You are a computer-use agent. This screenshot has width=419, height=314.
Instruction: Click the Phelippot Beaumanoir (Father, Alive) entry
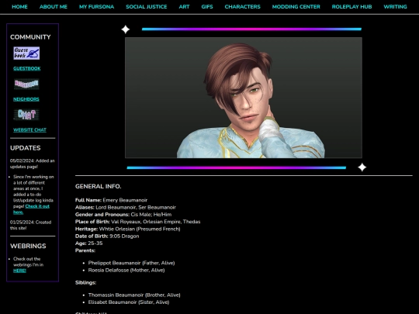pyautogui.click(x=131, y=263)
